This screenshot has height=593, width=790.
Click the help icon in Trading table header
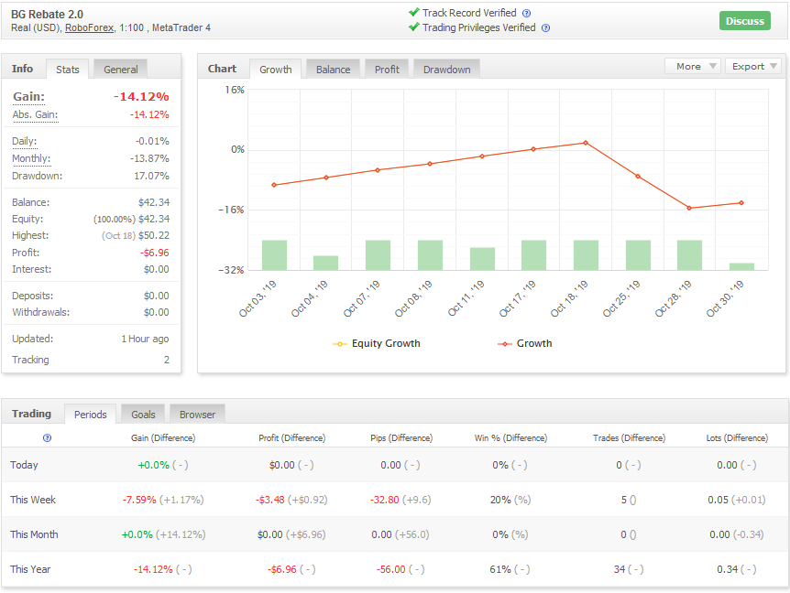[x=47, y=438]
